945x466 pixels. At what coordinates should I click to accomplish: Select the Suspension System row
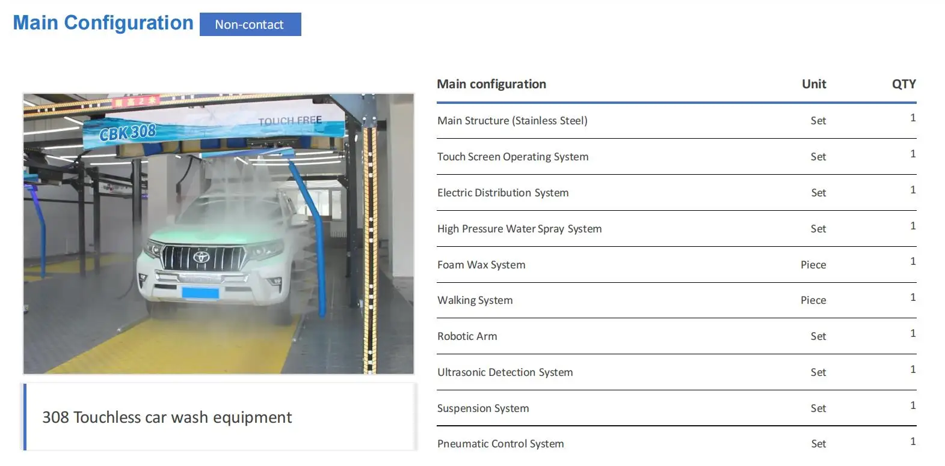click(x=483, y=408)
